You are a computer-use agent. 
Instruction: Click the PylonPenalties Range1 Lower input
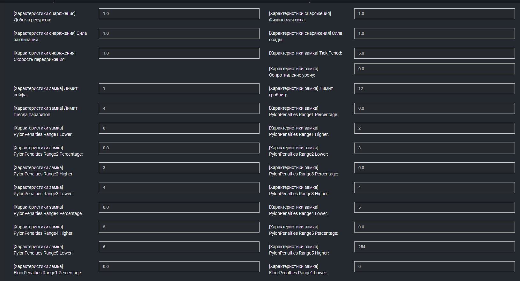coord(179,128)
